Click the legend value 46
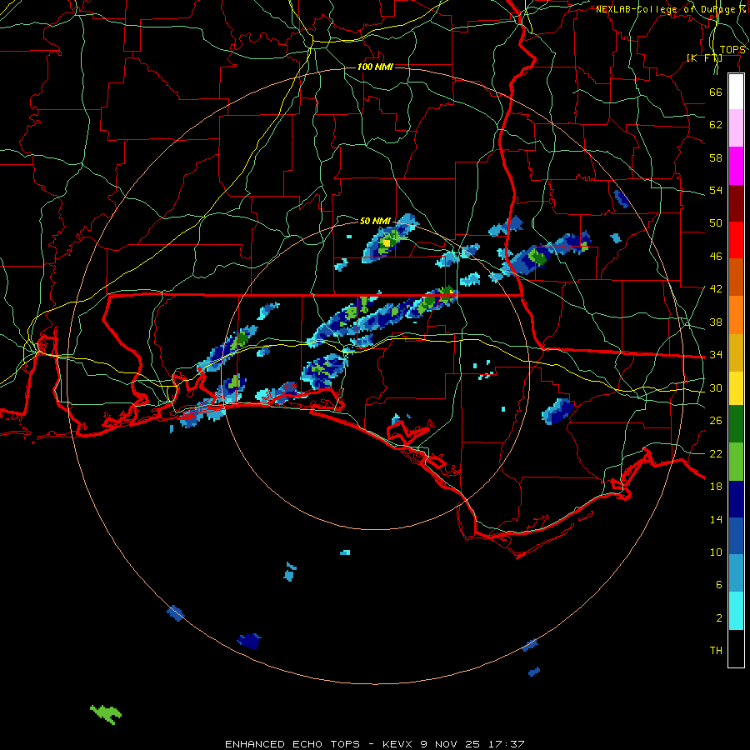The width and height of the screenshot is (750, 750). point(716,257)
